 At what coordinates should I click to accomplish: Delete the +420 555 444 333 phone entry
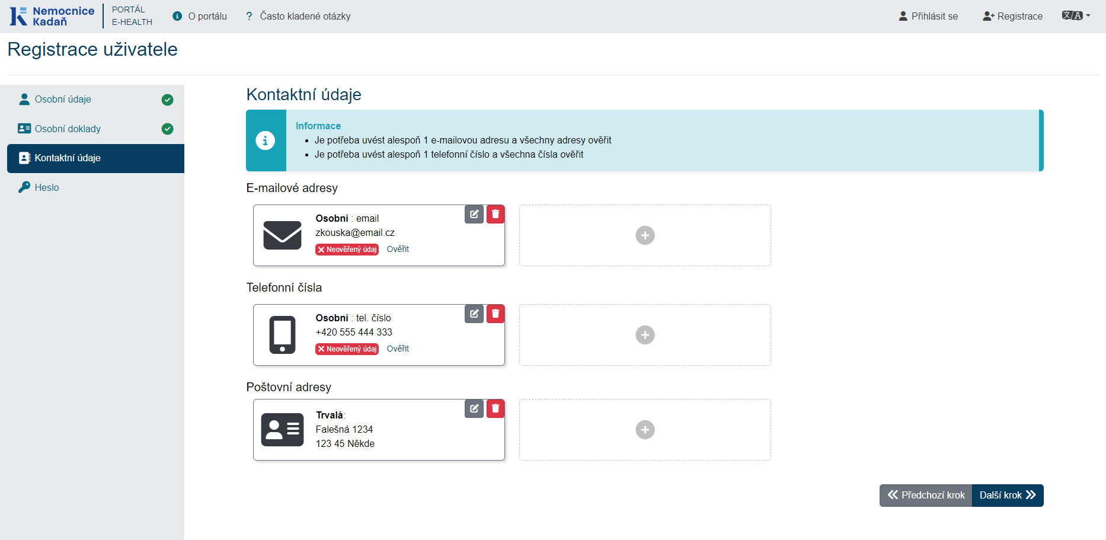(x=496, y=314)
